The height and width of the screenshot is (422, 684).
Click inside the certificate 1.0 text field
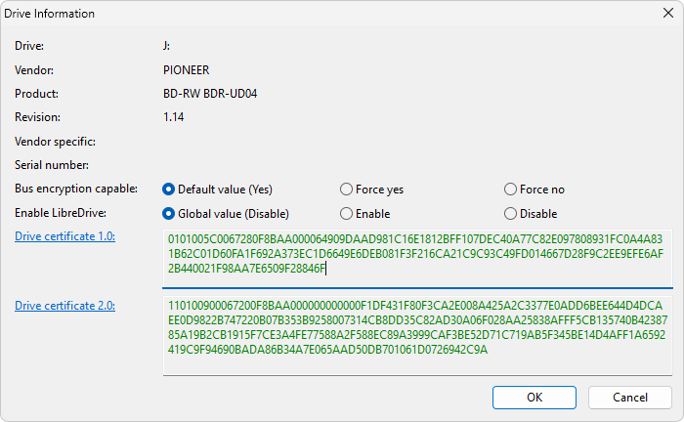(417, 259)
